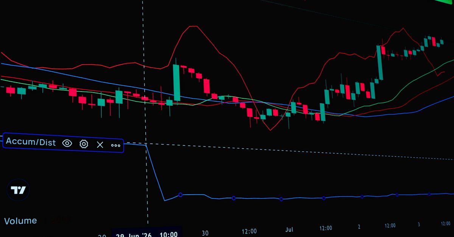Click the 2 label on the time axis

359,227
